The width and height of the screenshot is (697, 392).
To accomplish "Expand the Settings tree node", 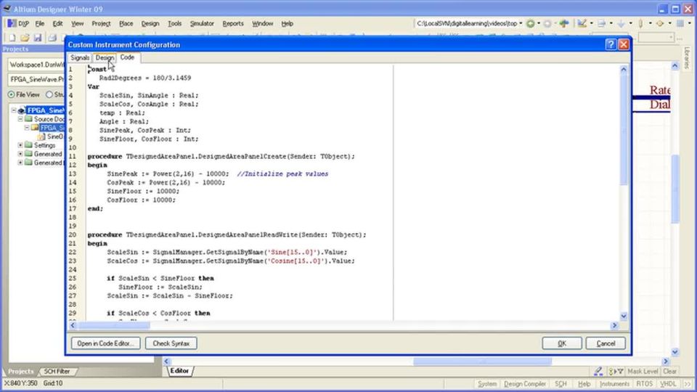I will pyautogui.click(x=20, y=145).
